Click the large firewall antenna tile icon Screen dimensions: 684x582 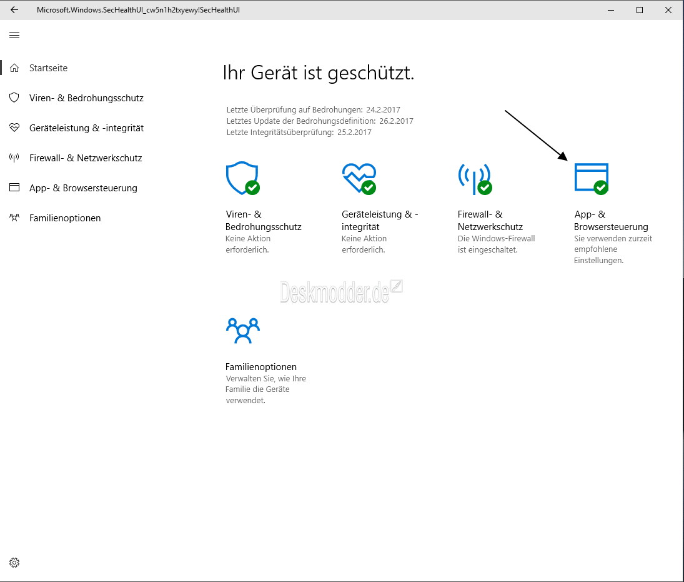click(x=475, y=179)
